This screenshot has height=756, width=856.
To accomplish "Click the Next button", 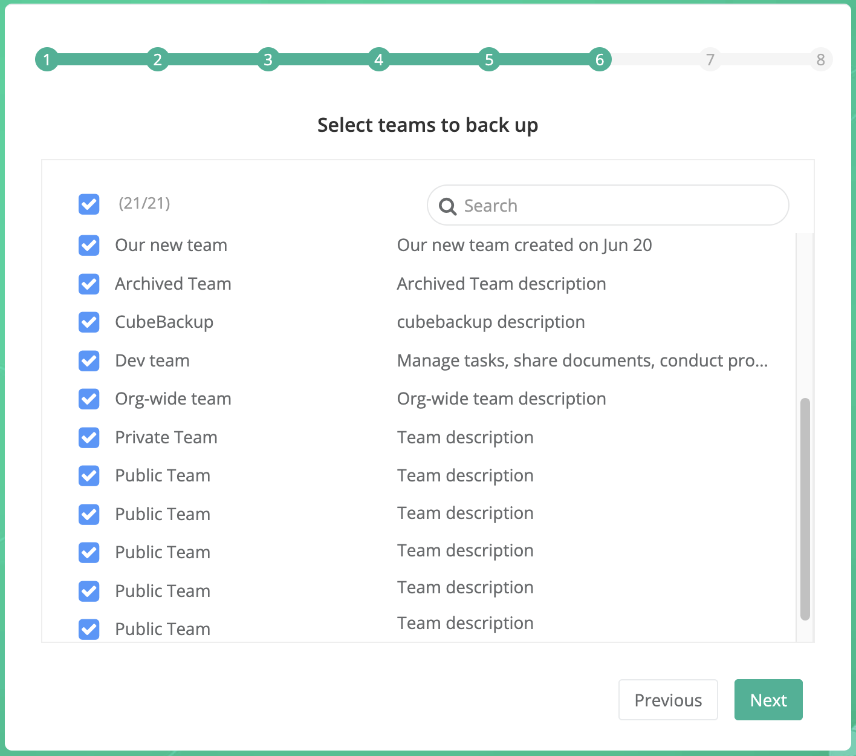I will [768, 700].
